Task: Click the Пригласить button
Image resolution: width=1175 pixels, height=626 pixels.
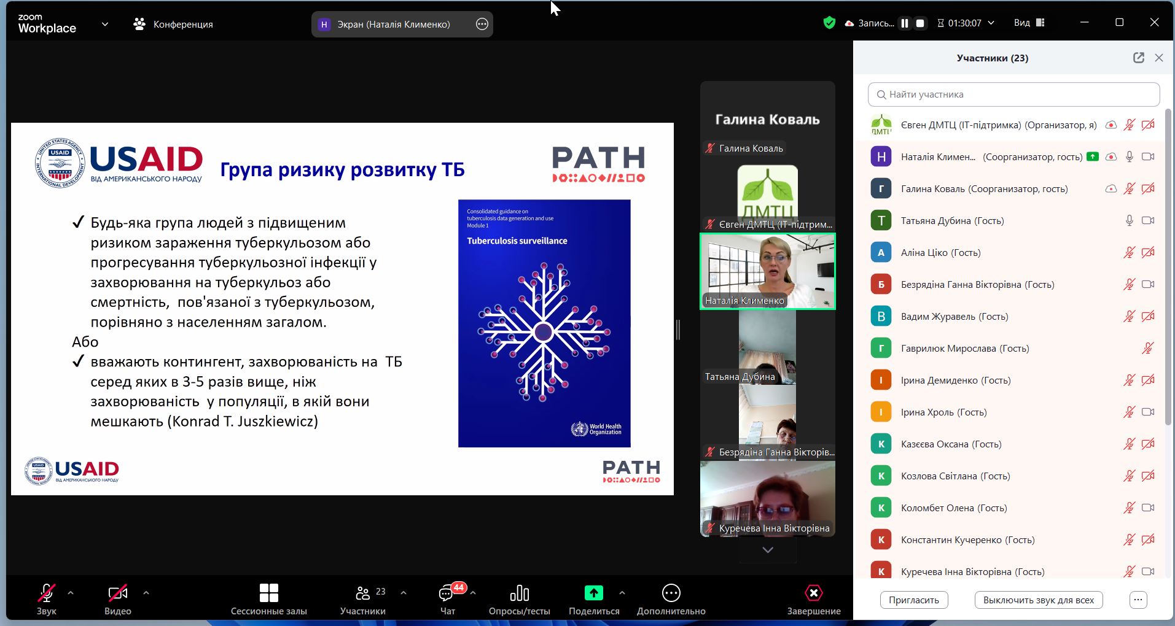Action: (x=913, y=600)
